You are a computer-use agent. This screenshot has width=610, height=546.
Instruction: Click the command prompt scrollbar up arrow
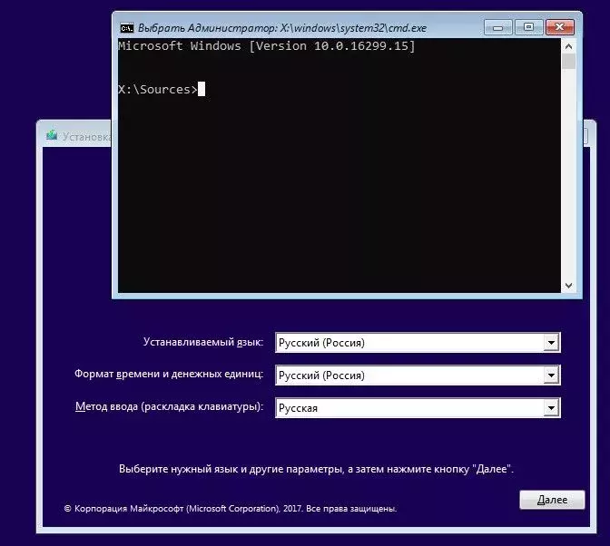point(568,46)
